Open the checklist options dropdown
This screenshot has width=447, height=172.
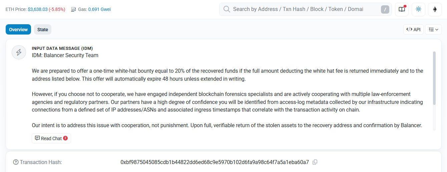pyautogui.click(x=433, y=30)
